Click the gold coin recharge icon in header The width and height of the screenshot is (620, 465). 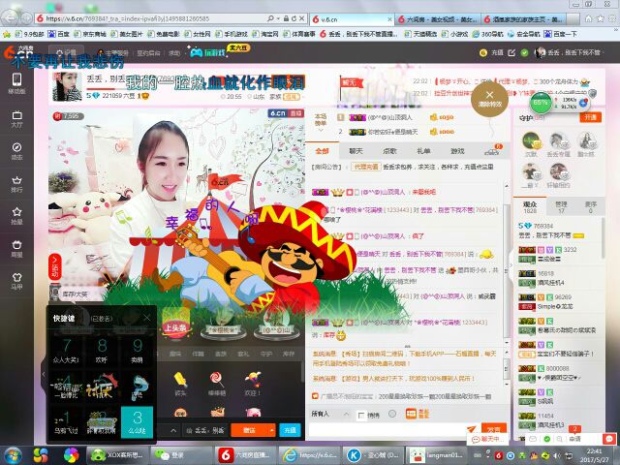point(482,52)
